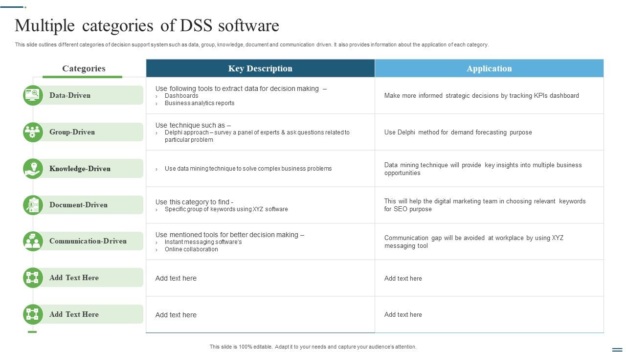
Task: Click the green underline beneath Categories
Action: [x=83, y=76]
